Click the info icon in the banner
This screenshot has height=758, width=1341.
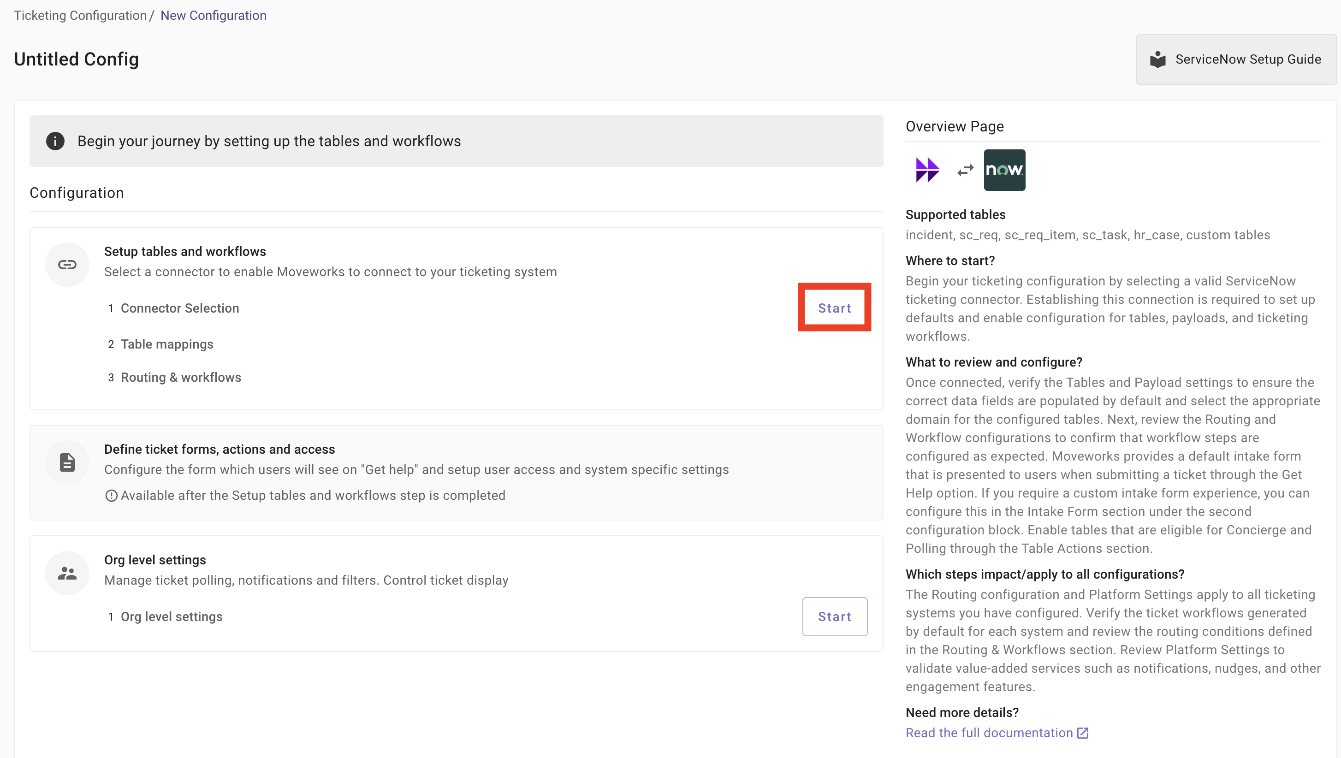click(x=55, y=141)
